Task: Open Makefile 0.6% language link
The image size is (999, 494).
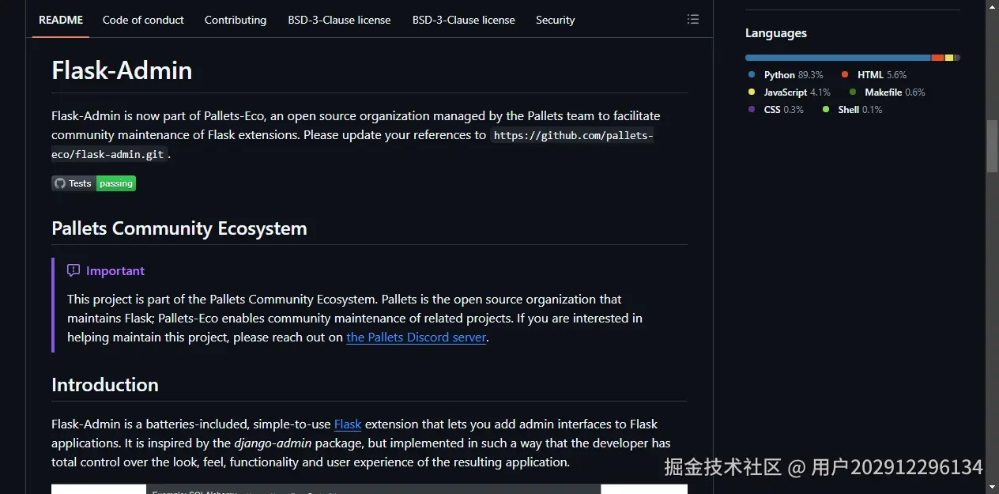Action: click(x=887, y=92)
